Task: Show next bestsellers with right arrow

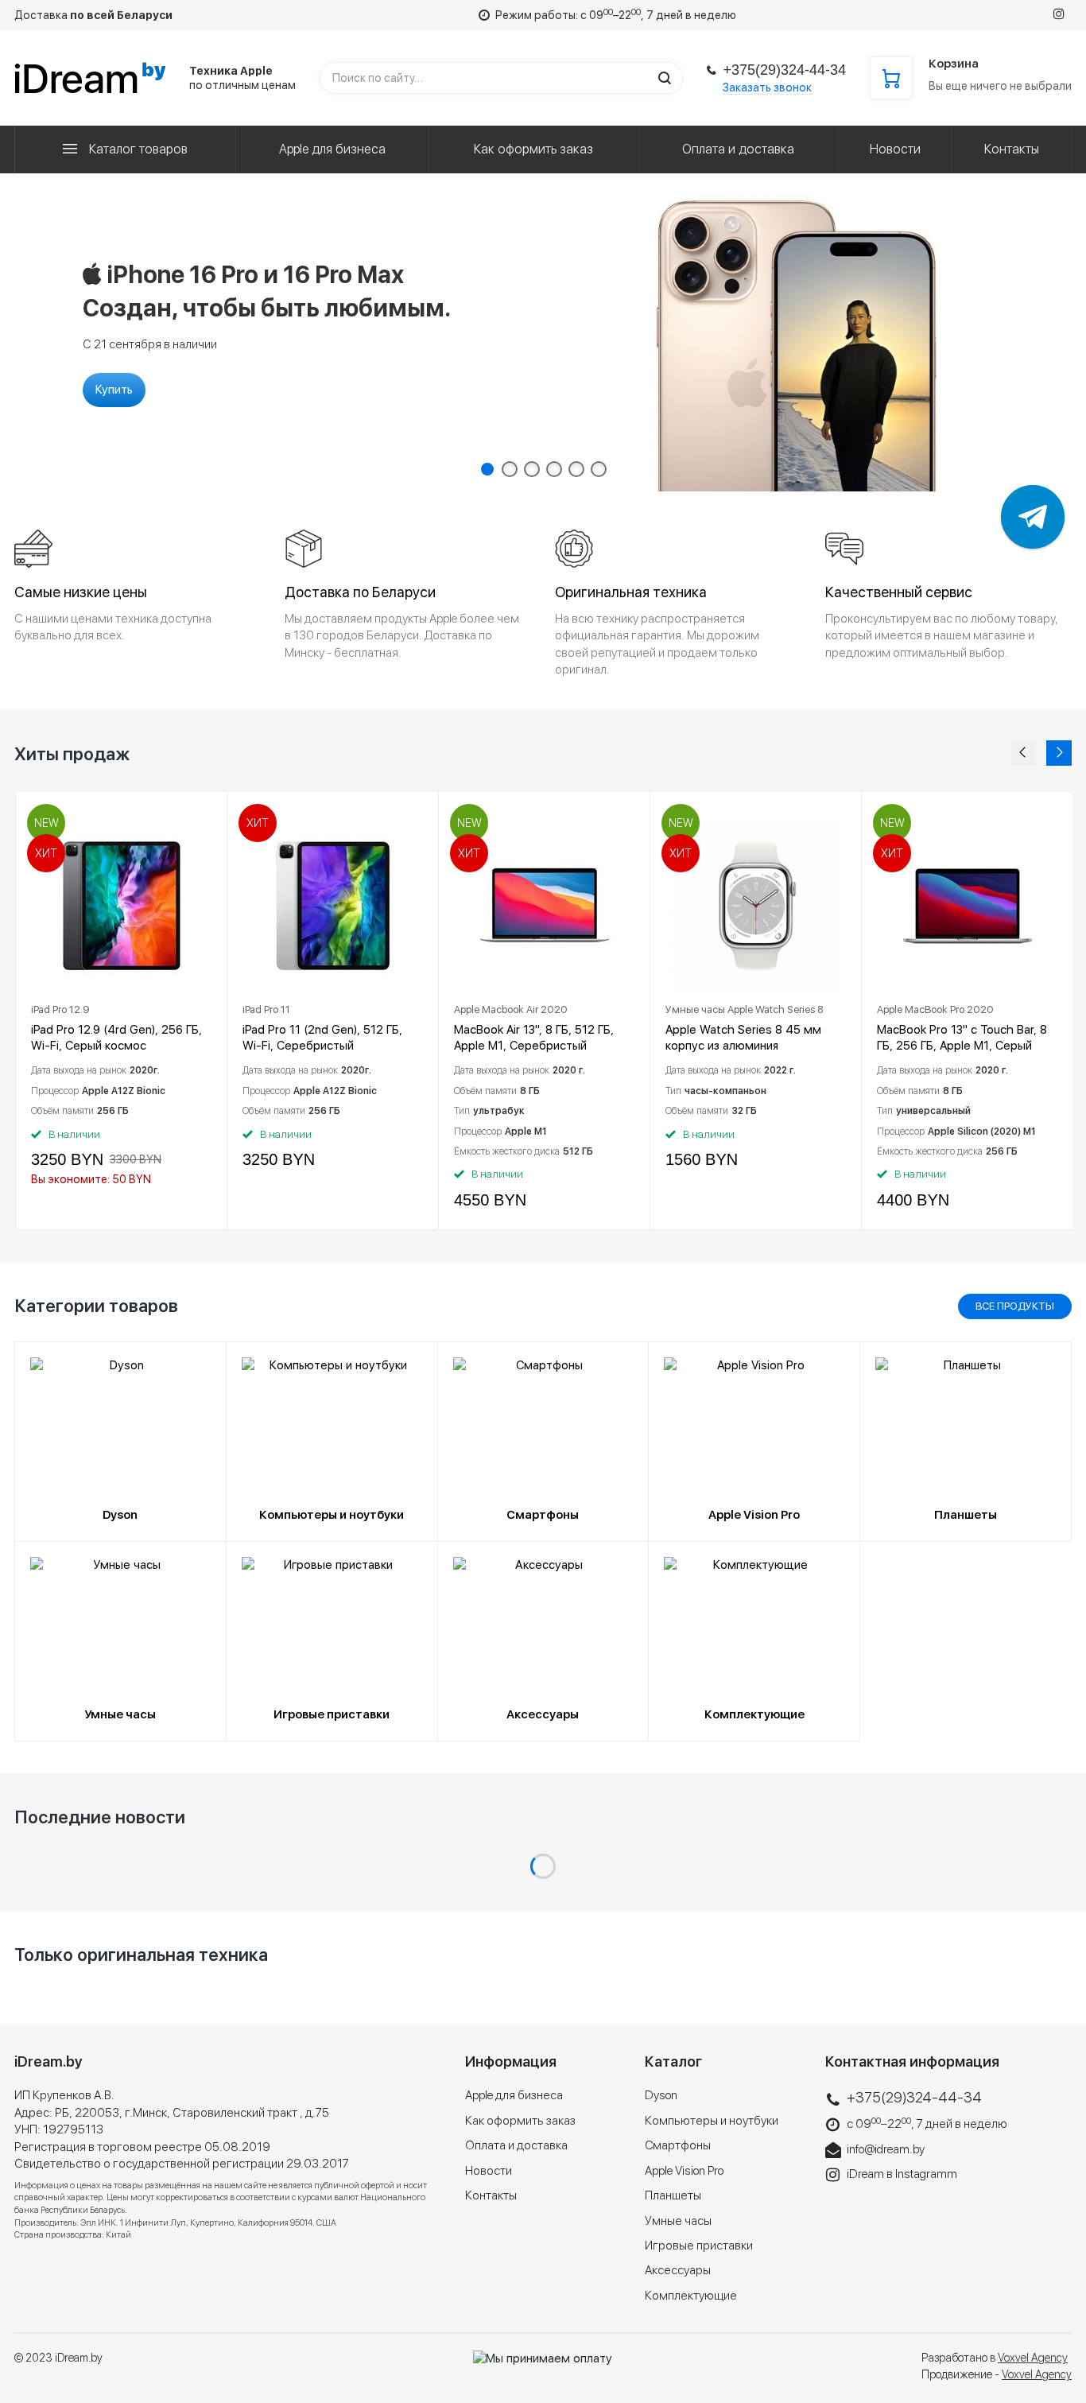Action: click(1058, 753)
